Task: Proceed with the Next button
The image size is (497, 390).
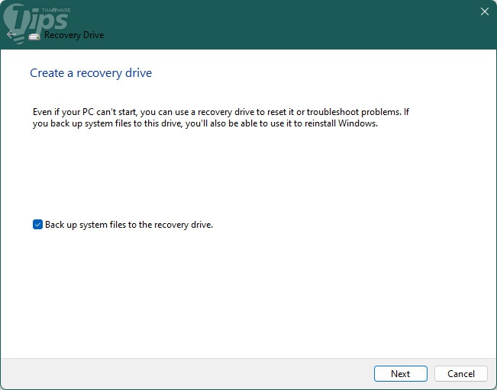Action: [x=400, y=373]
